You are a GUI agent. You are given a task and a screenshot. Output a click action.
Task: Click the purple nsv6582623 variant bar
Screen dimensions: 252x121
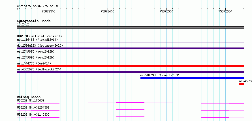point(130,72)
